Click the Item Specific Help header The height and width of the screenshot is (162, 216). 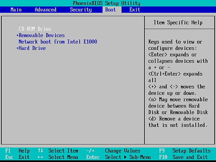tap(178, 22)
